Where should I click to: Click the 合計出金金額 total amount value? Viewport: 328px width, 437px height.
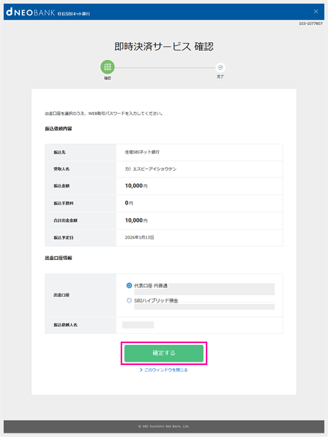pyautogui.click(x=136, y=220)
